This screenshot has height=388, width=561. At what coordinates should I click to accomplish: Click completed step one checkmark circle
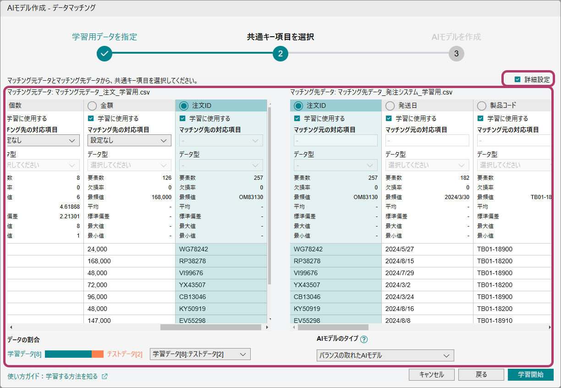click(104, 54)
